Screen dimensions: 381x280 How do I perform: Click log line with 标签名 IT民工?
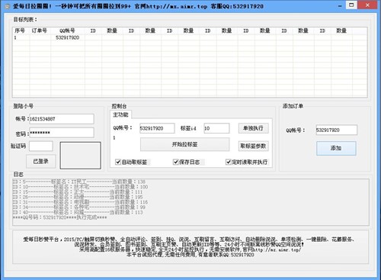coord(79,182)
